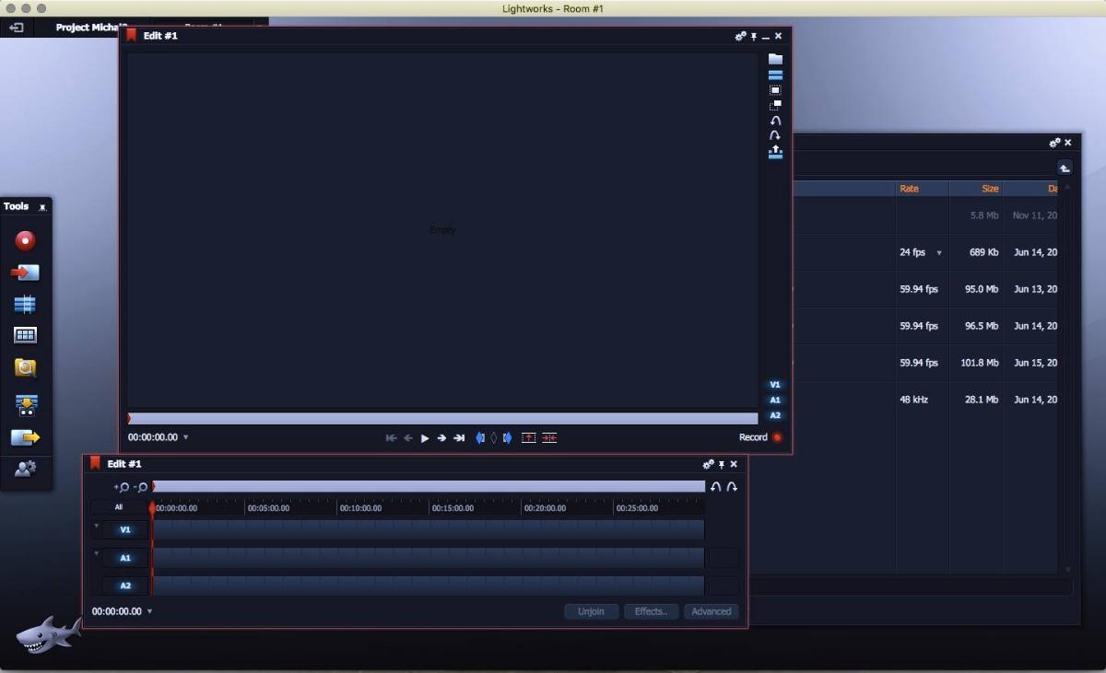Open folder icon in Edit #1 viewer sidebar
The image size is (1106, 673).
pos(775,59)
